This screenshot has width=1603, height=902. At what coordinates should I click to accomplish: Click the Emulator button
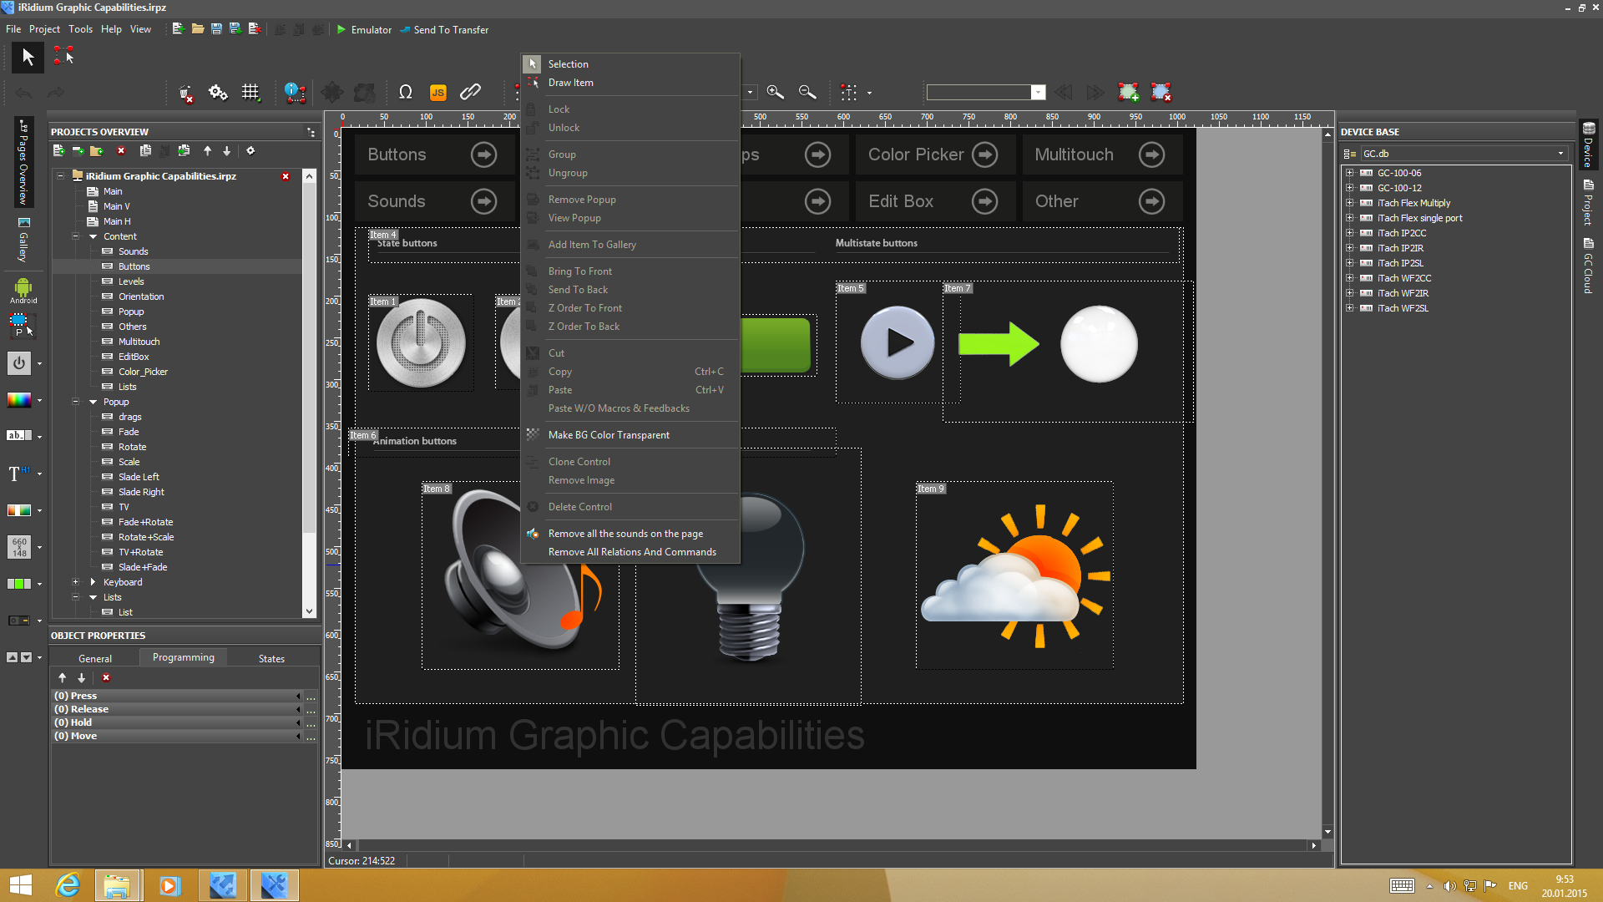click(364, 29)
